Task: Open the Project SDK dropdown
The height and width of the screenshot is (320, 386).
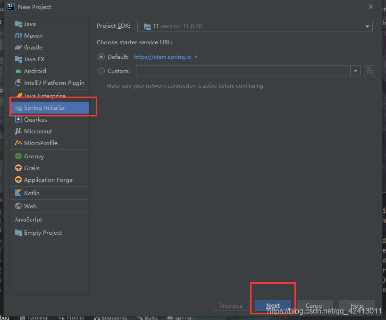Action: [x=255, y=26]
